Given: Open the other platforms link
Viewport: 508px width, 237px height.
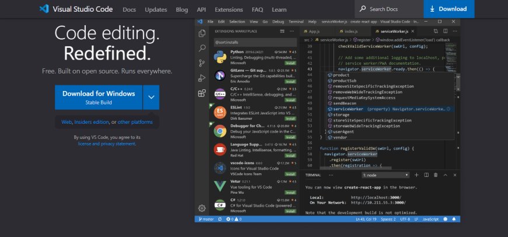Looking at the screenshot, I should click(135, 122).
